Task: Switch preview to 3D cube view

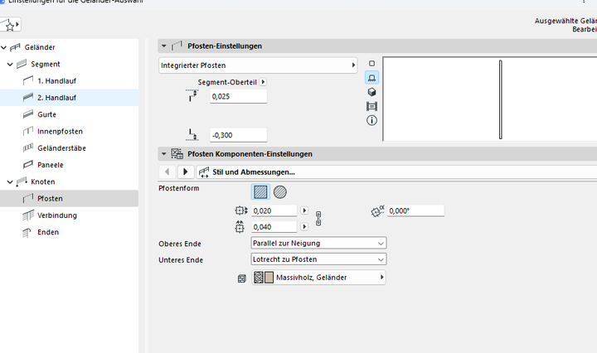Action: [x=372, y=92]
